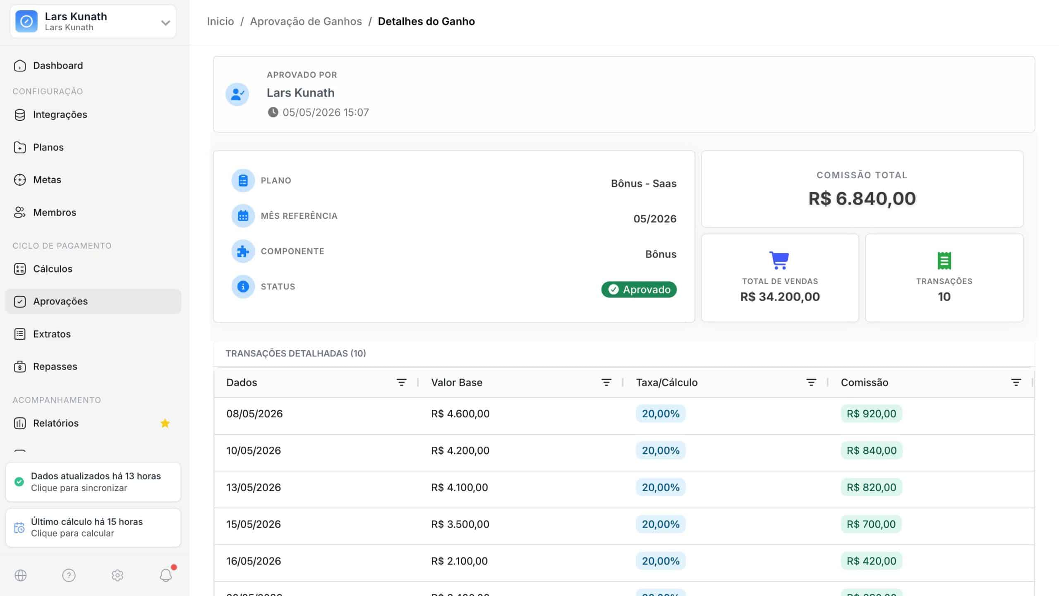This screenshot has height=596, width=1059.
Task: Click the Total de Vendas cart icon
Action: point(779,260)
